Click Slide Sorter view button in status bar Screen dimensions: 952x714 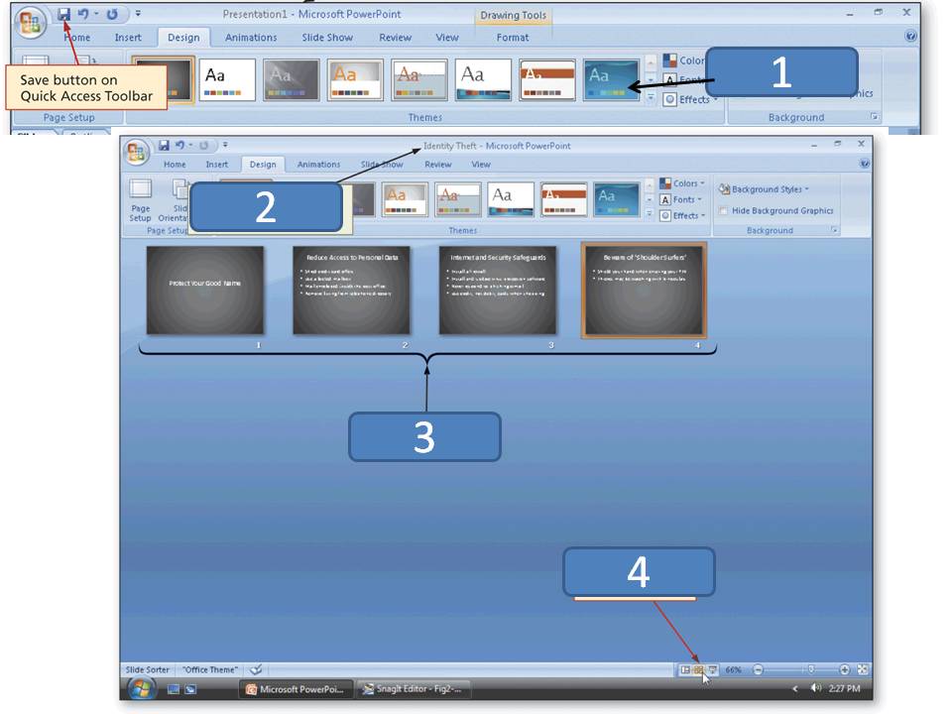698,669
